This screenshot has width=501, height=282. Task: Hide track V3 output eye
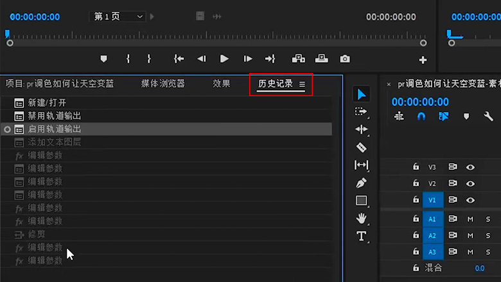(x=470, y=167)
